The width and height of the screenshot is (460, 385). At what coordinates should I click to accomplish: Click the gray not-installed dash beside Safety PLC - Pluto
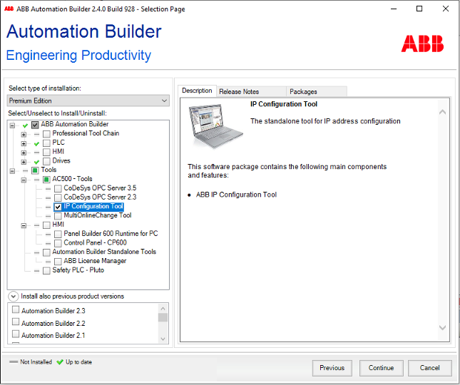(36, 271)
